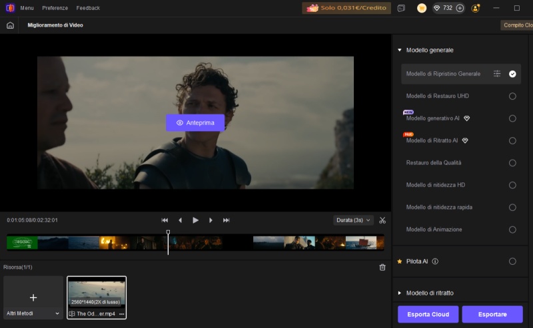
Task: Click the Risorsa(1/1) label
Action: click(18, 267)
